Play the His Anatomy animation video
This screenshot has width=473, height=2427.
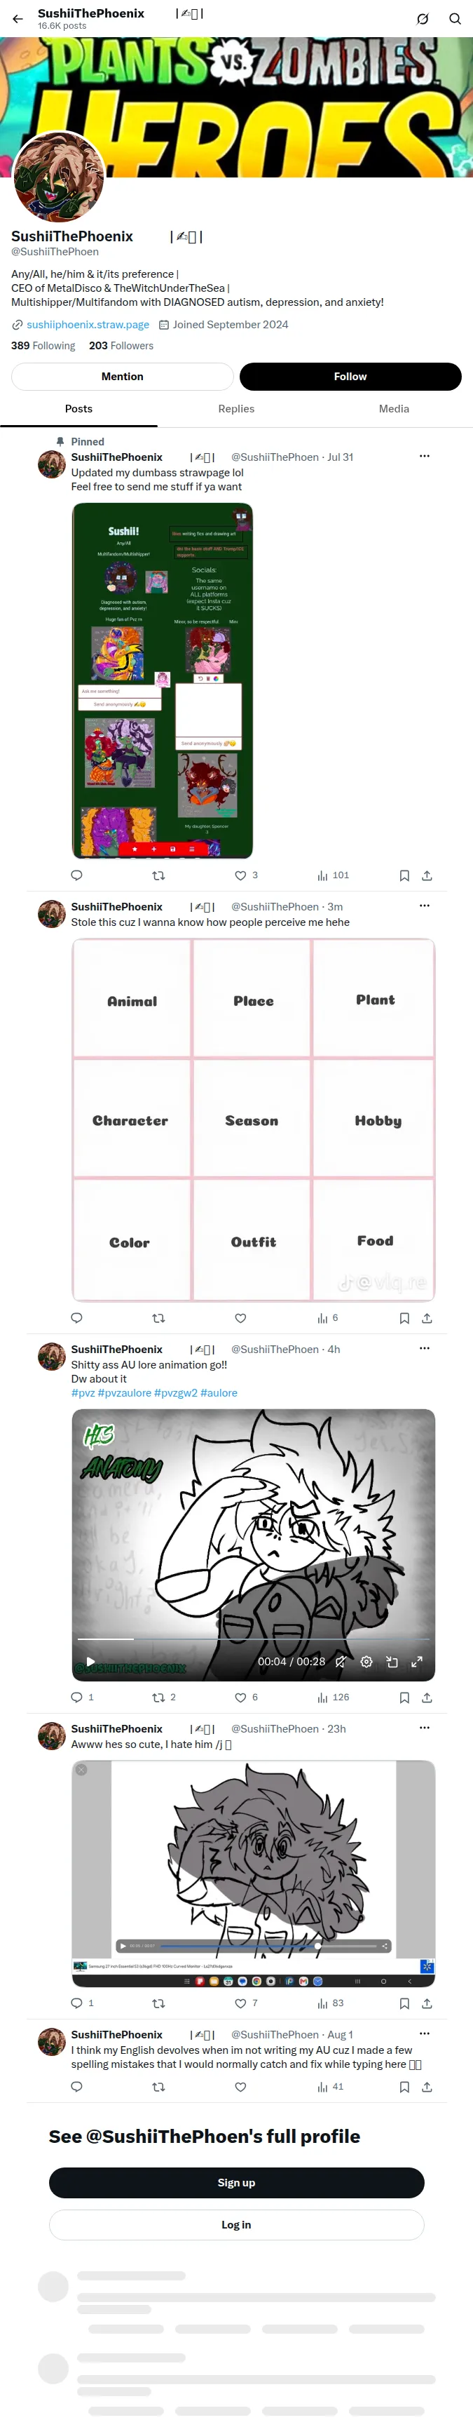pos(90,1662)
